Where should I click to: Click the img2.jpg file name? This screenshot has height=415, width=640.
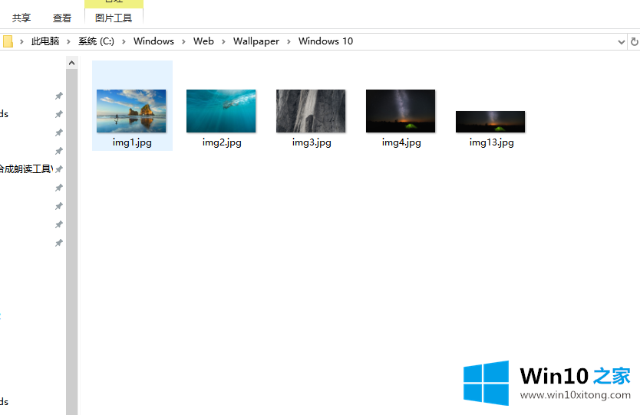[222, 142]
